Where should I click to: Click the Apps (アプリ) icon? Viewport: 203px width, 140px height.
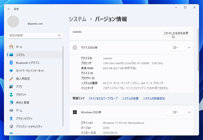click(11, 87)
